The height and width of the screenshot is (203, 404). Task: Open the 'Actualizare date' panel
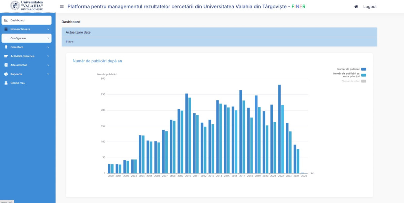pyautogui.click(x=219, y=32)
